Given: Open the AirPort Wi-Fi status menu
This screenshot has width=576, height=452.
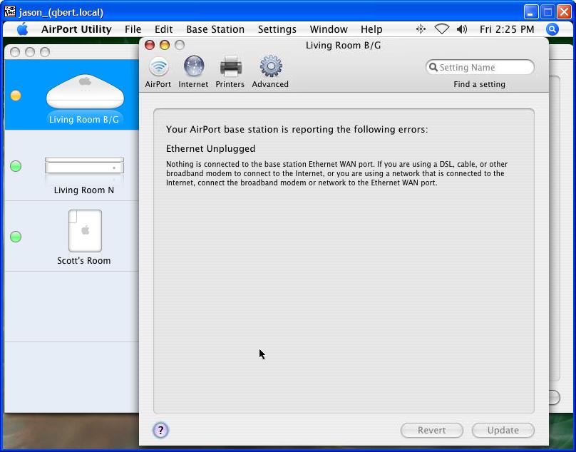Looking at the screenshot, I should coord(442,29).
